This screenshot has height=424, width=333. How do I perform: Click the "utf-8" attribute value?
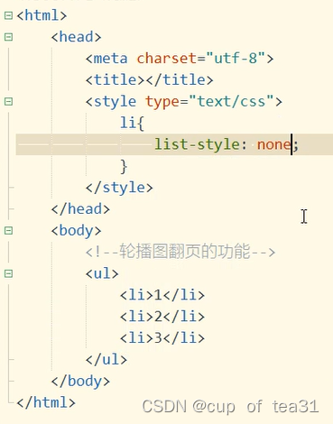pos(236,59)
